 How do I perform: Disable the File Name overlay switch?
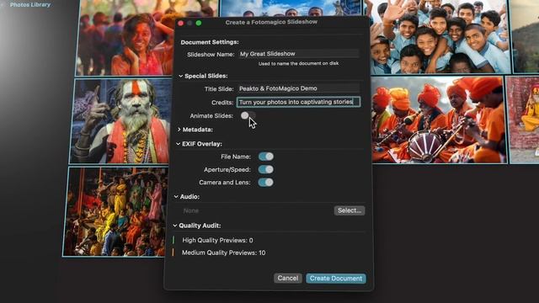click(266, 157)
